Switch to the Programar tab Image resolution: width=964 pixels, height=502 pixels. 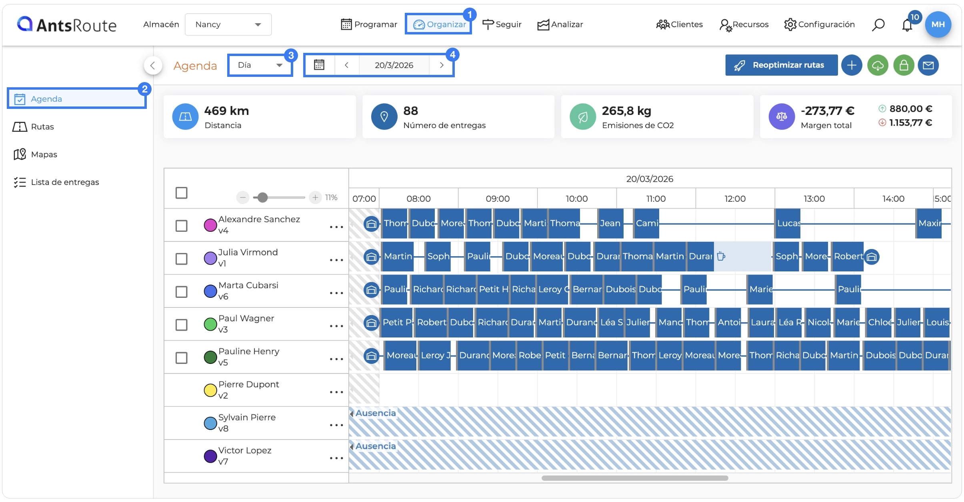tap(368, 24)
